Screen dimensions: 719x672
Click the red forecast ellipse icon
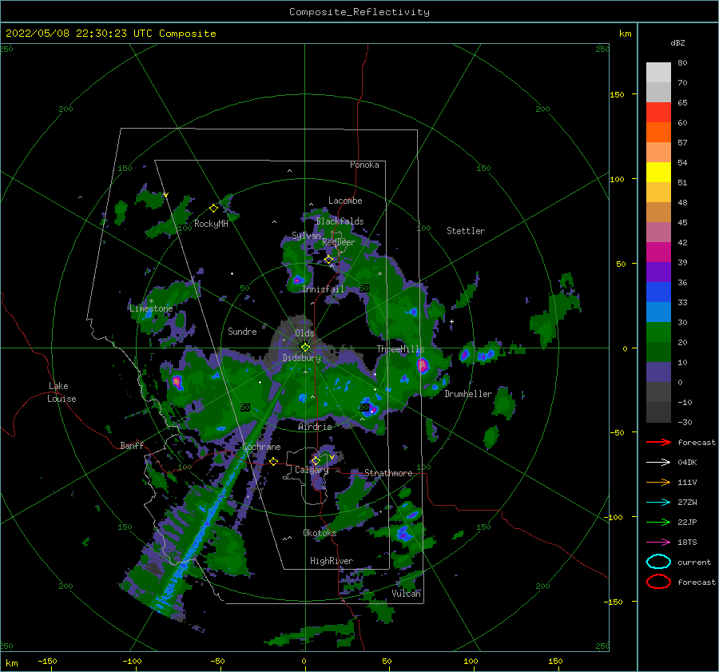click(x=658, y=582)
